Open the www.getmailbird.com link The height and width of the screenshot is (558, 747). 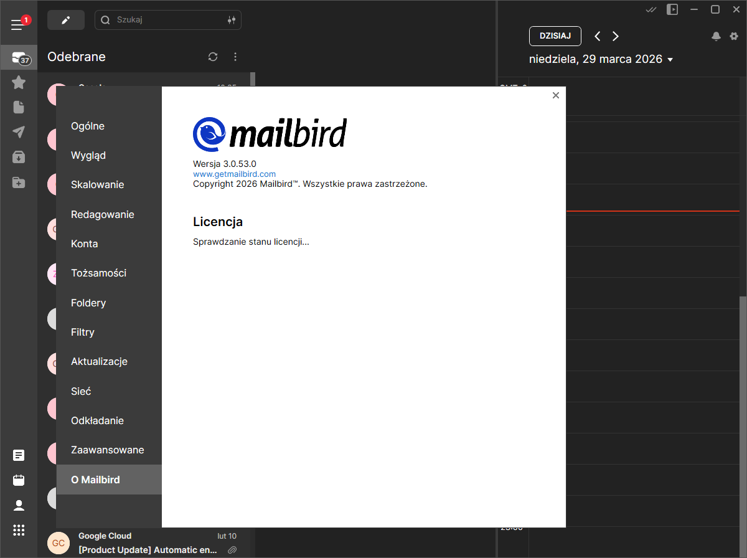pos(234,174)
